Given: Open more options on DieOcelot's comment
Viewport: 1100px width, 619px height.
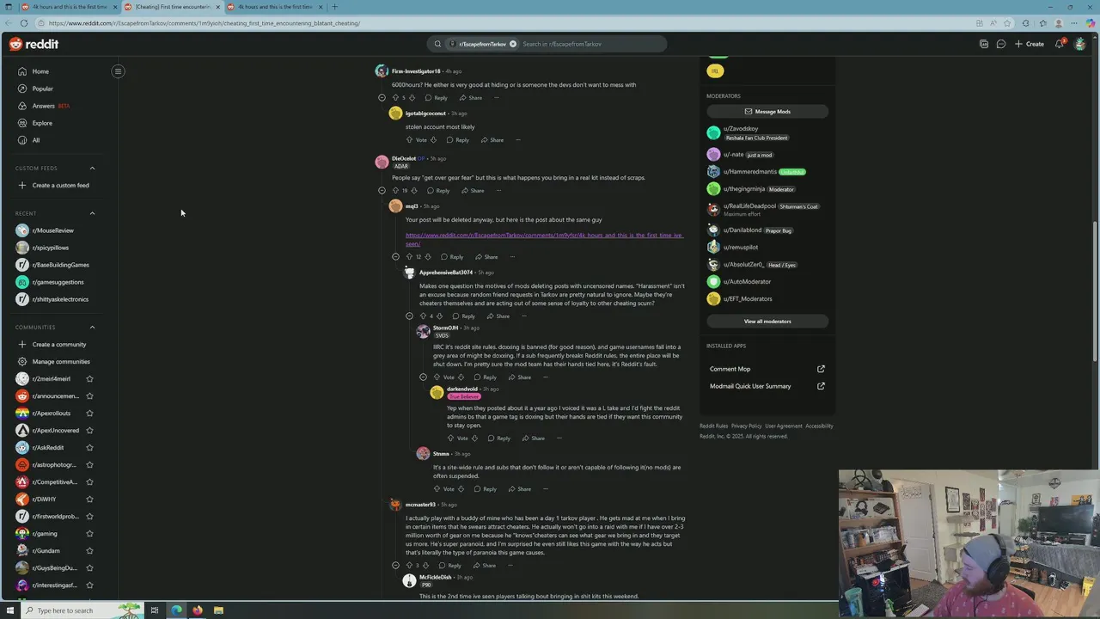Looking at the screenshot, I should 498,191.
